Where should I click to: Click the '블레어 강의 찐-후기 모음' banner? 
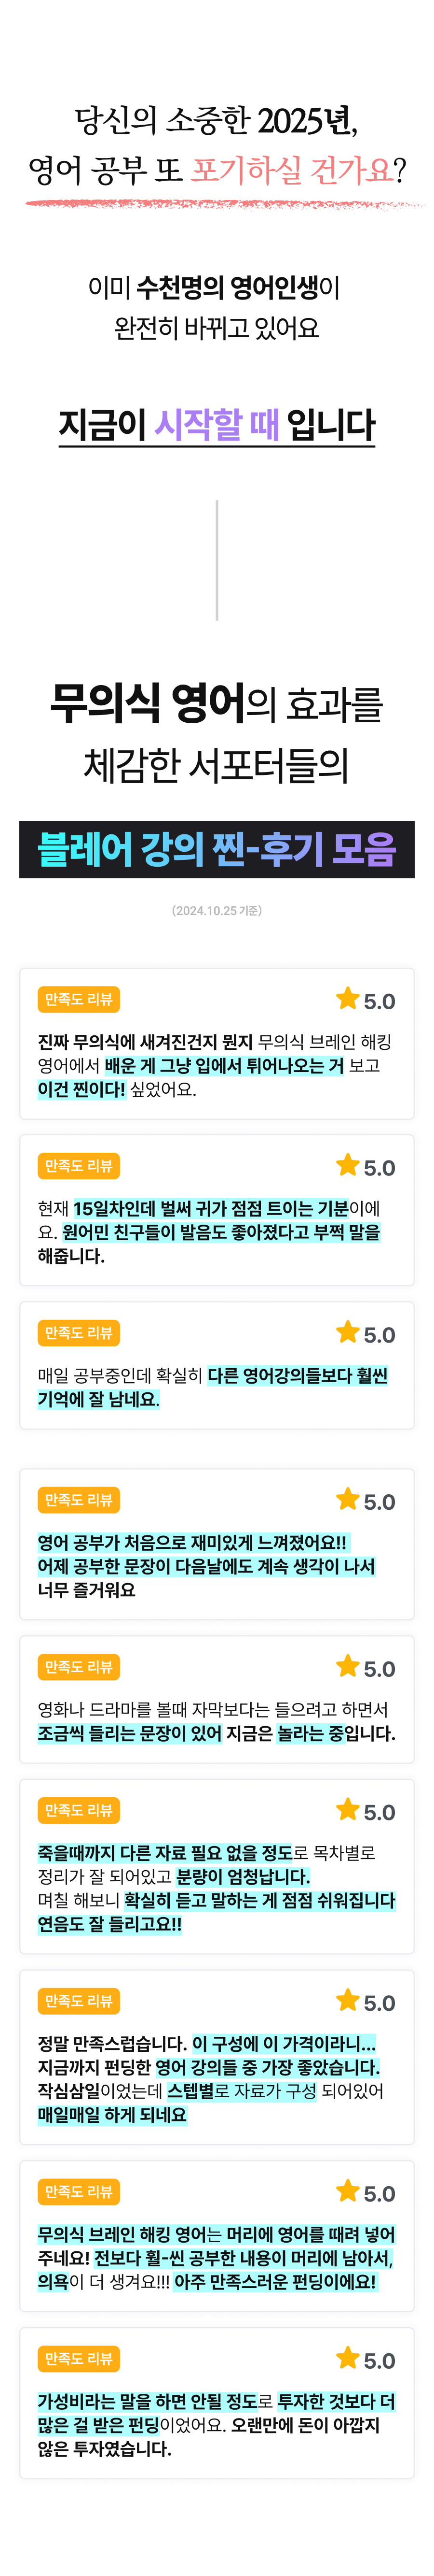(x=217, y=849)
